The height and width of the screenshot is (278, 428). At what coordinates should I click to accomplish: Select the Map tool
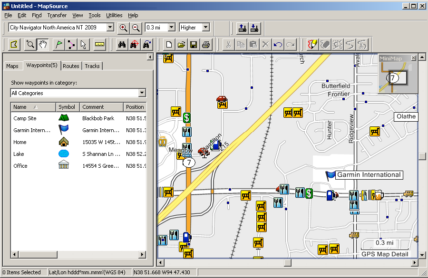point(14,45)
